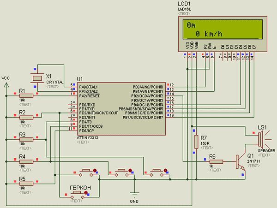Click the VCC power terminal arrow
The height and width of the screenshot is (208, 277).
coord(6,85)
